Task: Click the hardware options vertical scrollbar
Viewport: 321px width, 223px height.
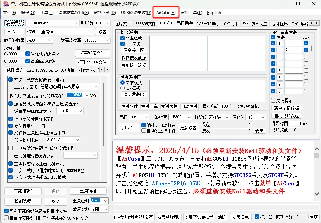Action: coord(104,115)
